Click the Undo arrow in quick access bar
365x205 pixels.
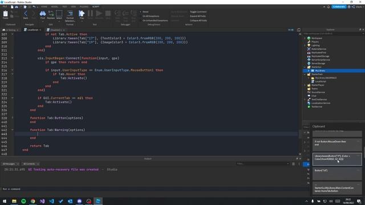pyautogui.click(x=34, y=7)
